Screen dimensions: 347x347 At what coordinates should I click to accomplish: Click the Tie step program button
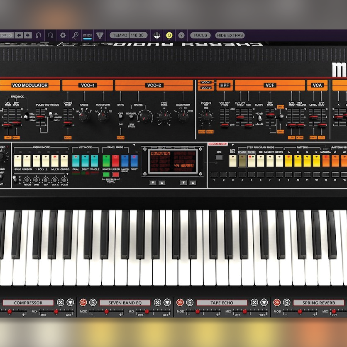[x=261, y=161]
